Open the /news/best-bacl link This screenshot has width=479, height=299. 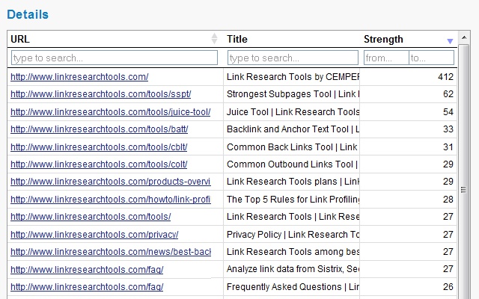click(111, 252)
